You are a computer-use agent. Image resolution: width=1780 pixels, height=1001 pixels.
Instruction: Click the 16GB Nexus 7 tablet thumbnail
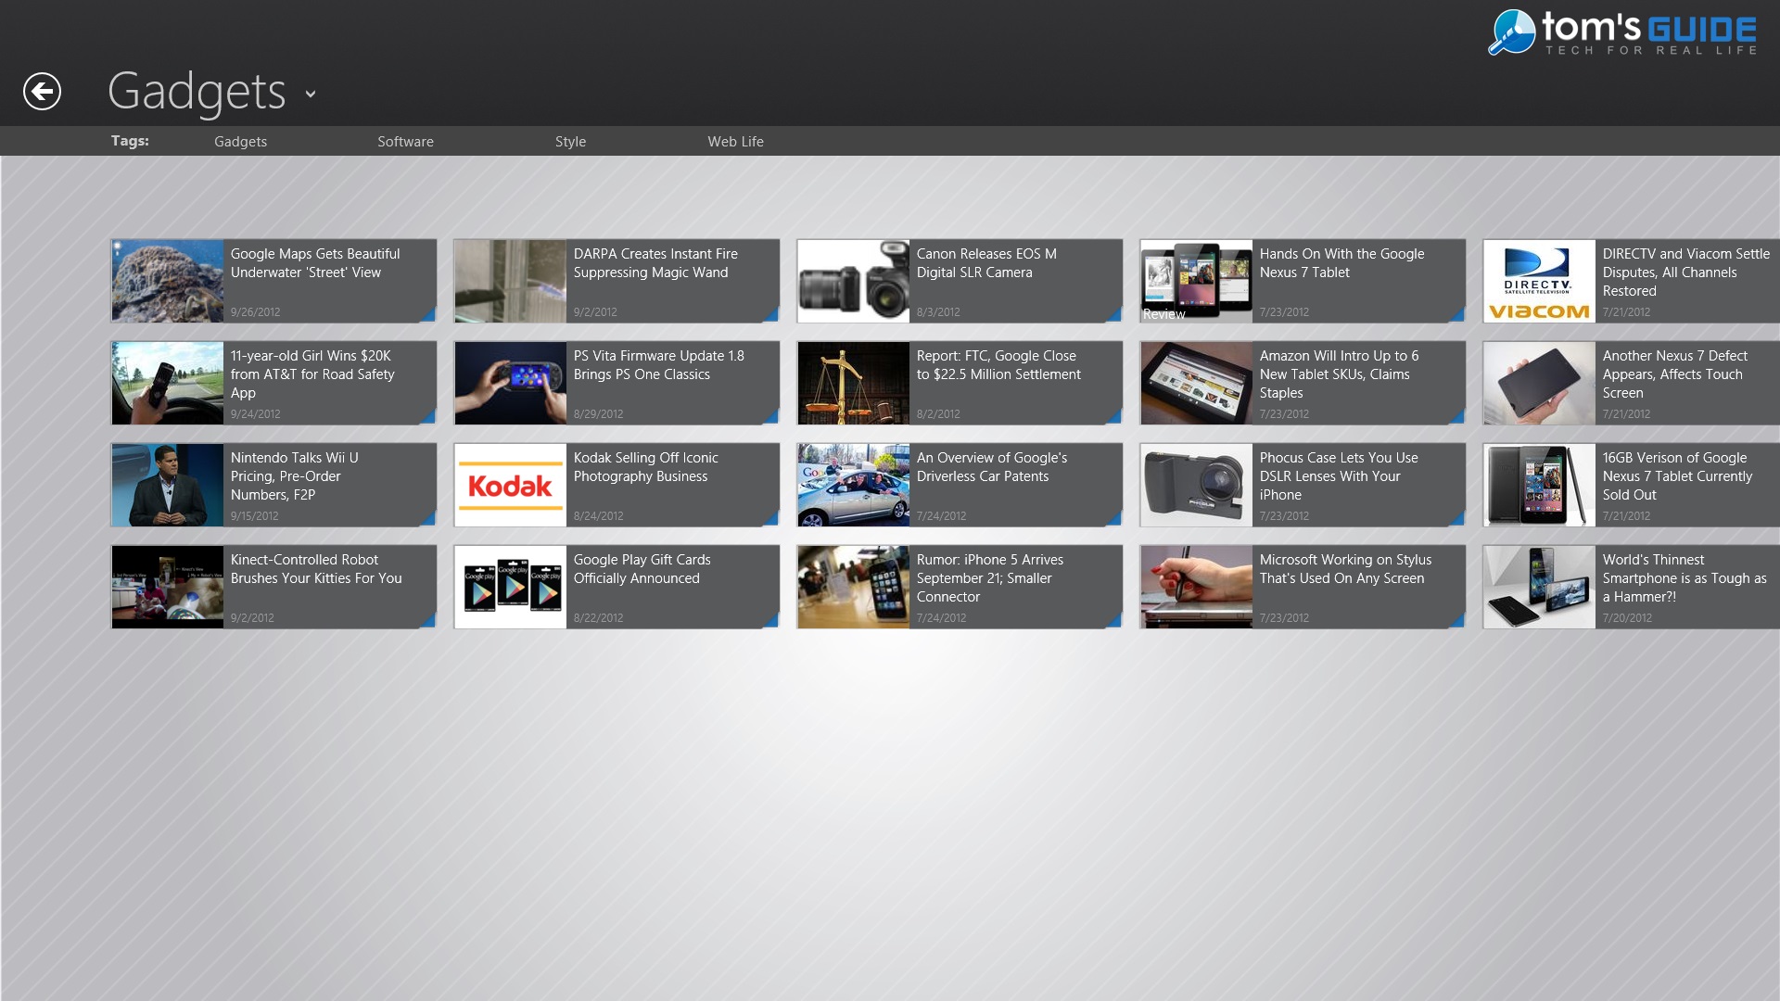(x=1539, y=485)
